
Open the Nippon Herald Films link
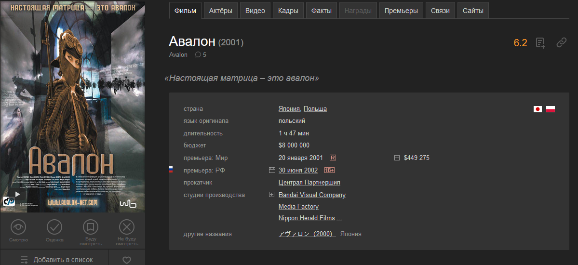point(307,218)
